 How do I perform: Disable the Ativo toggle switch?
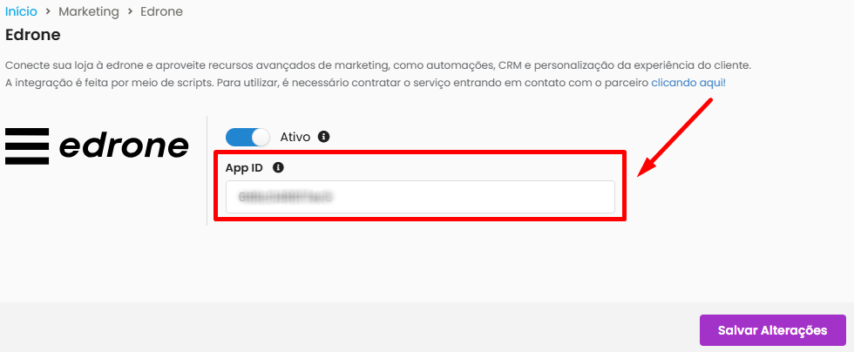coord(247,137)
